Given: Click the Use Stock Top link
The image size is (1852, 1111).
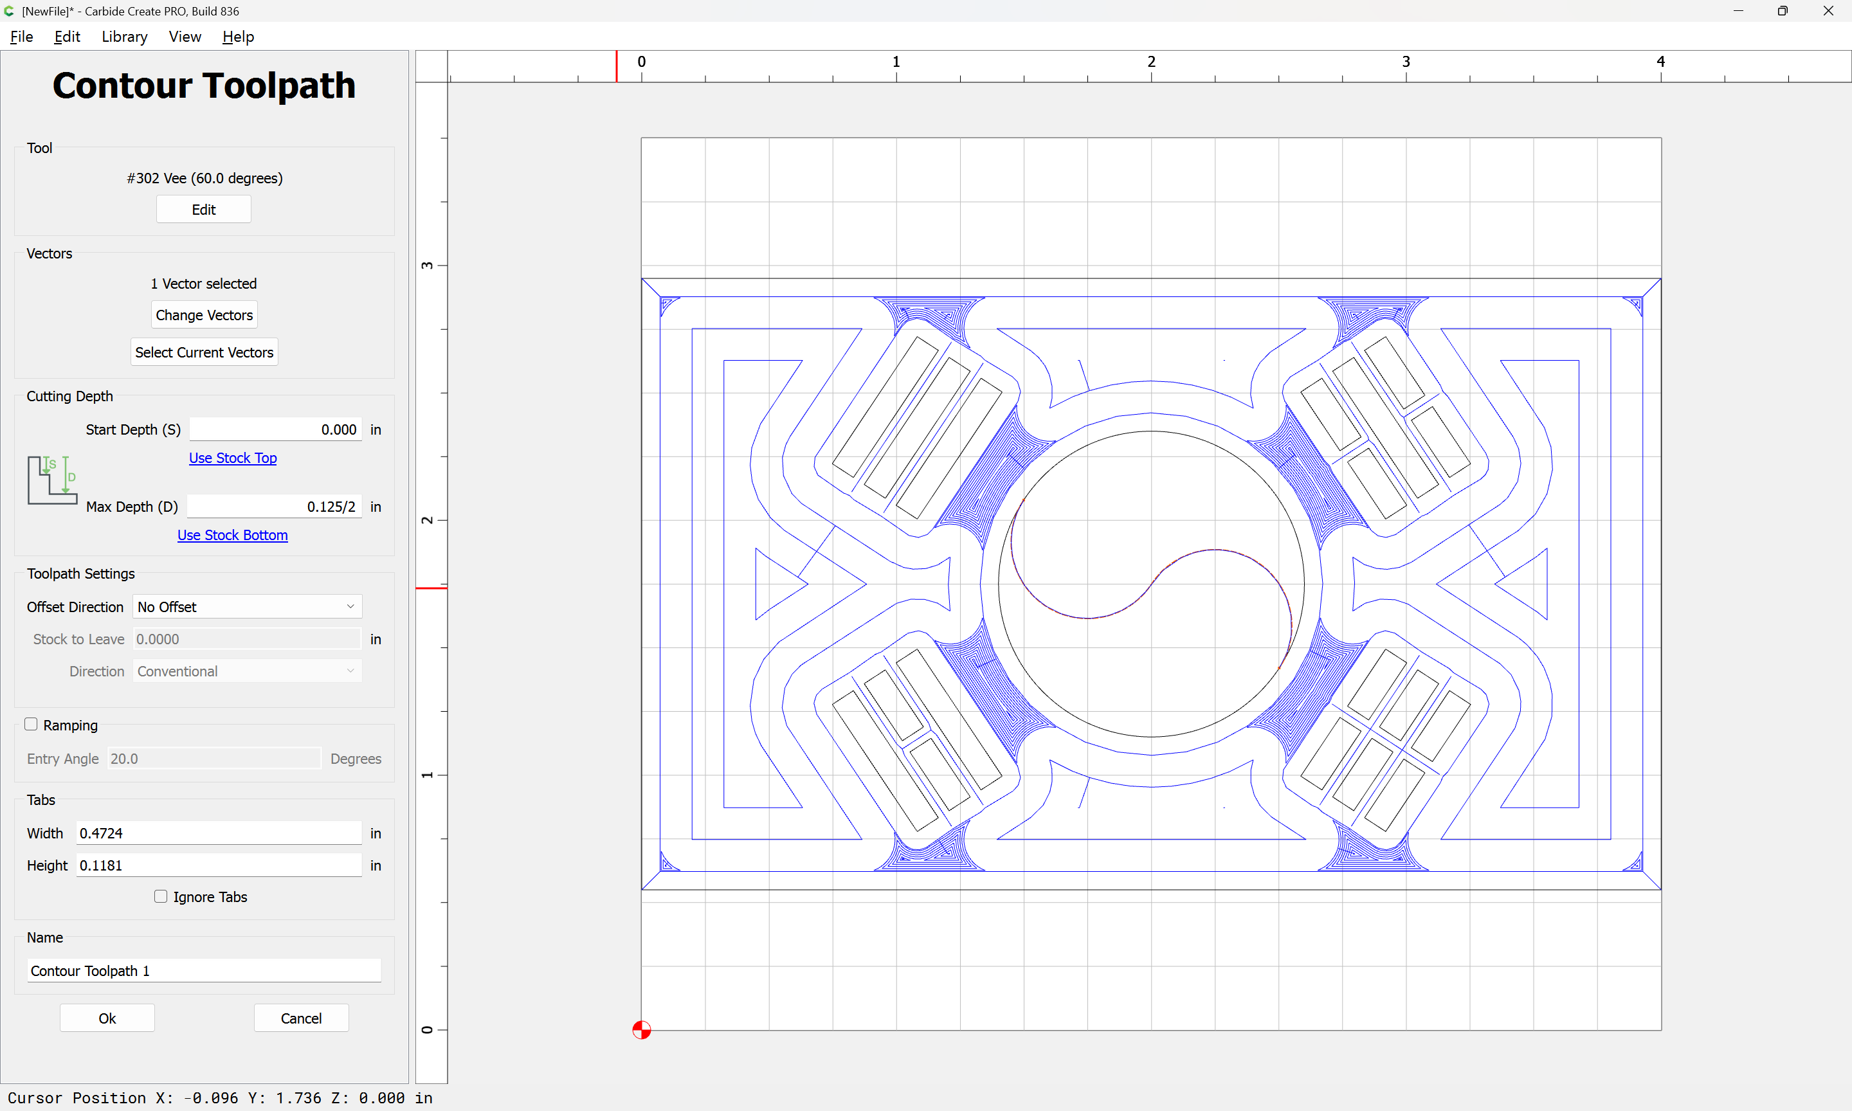Looking at the screenshot, I should tap(233, 457).
